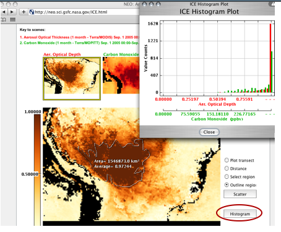Screen dimensions: 281x232
Task: Click the red 'Aer. Optical Depth' thumbnail title
Action: (x=62, y=54)
